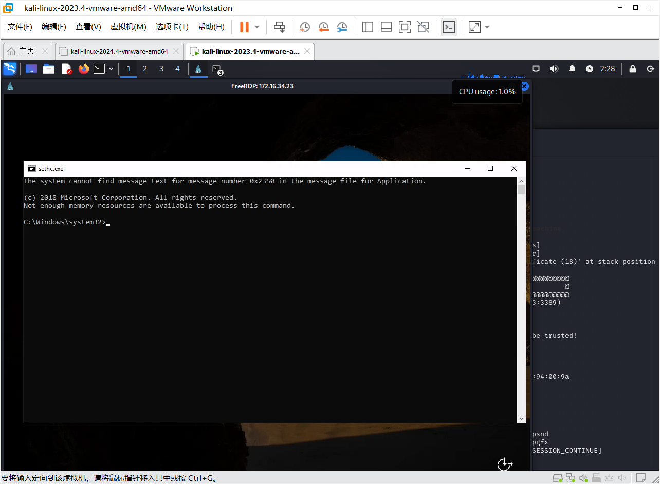Click the VMware snapshot take icon
Image resolution: width=660 pixels, height=484 pixels.
[x=305, y=27]
